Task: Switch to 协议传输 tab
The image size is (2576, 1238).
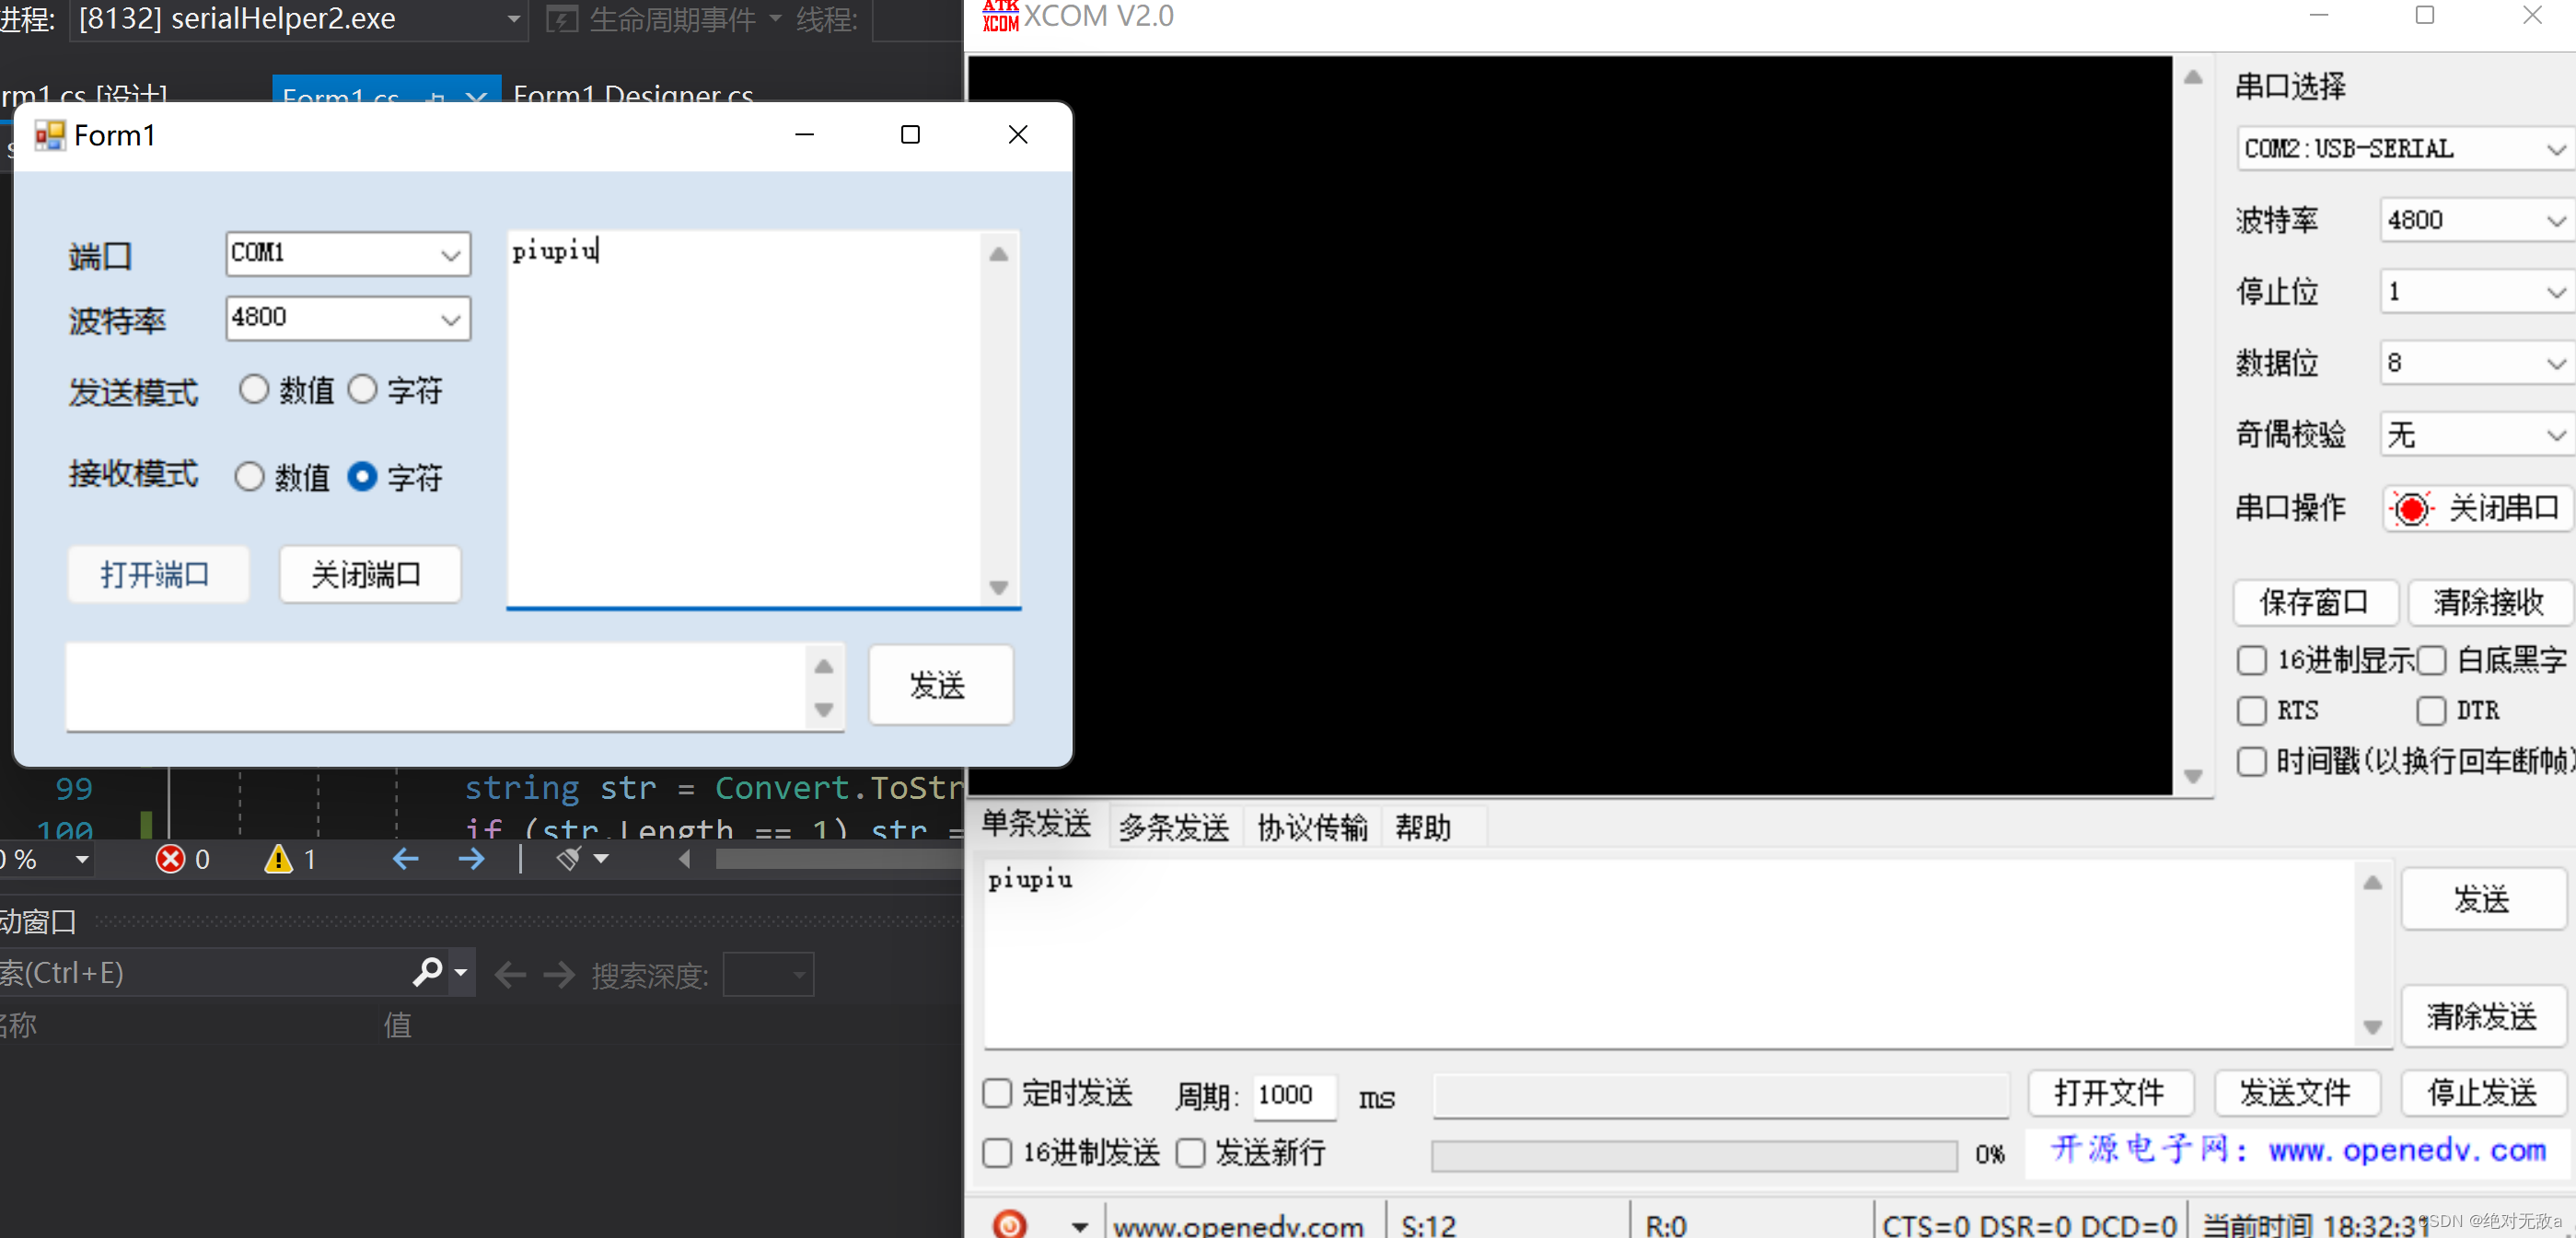Action: point(1312,827)
